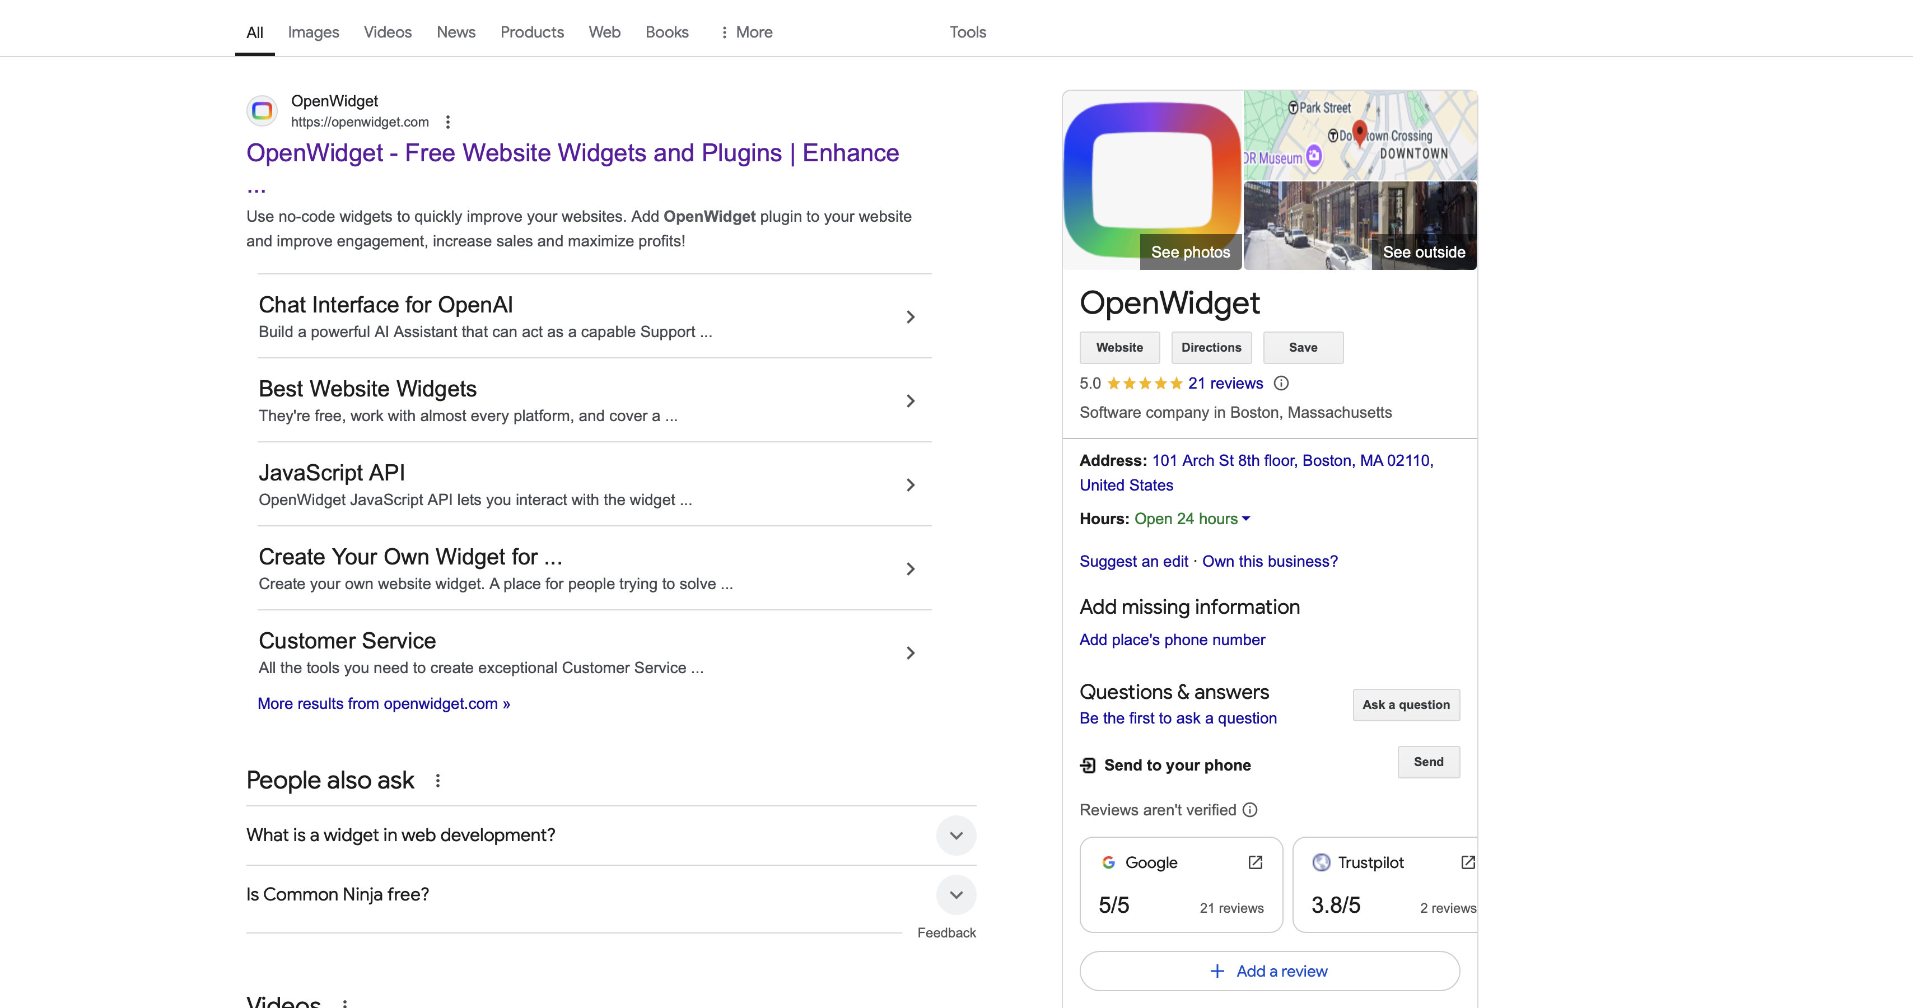Switch to the Videos tab
The height and width of the screenshot is (1008, 1913).
[x=388, y=32]
